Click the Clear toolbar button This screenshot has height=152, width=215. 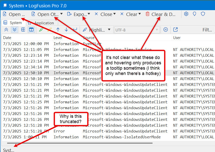point(129,14)
